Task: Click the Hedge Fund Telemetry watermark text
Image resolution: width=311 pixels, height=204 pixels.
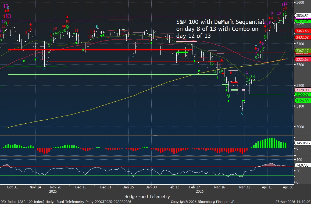Action: coord(147,196)
